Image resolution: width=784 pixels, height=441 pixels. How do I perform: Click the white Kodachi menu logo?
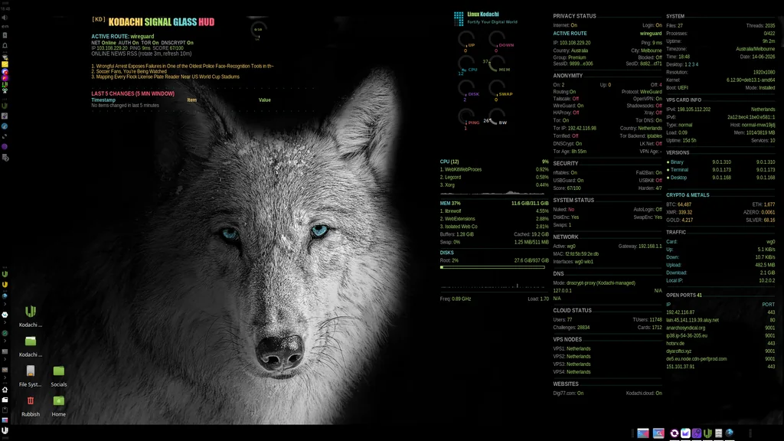tap(5, 430)
